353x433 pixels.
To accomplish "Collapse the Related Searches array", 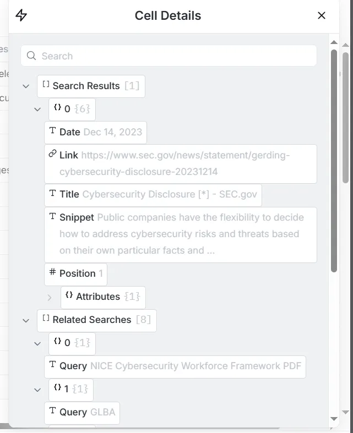I will point(26,321).
